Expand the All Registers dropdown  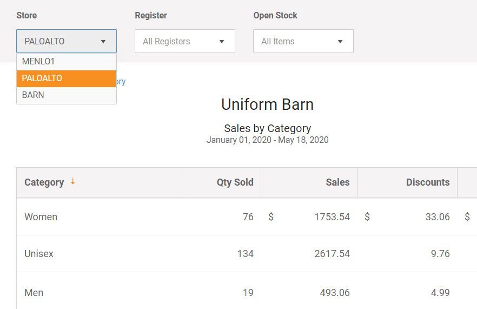click(x=184, y=41)
